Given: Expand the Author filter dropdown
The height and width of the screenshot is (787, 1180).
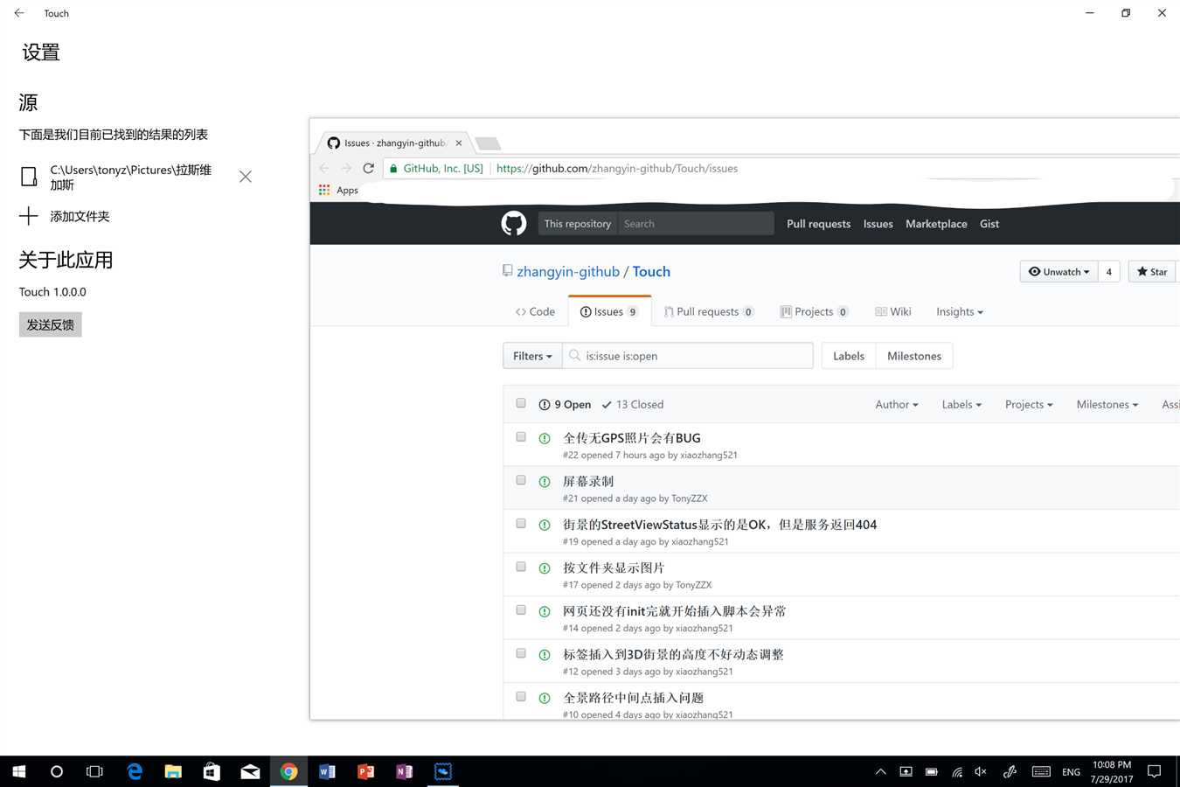Looking at the screenshot, I should coord(897,404).
